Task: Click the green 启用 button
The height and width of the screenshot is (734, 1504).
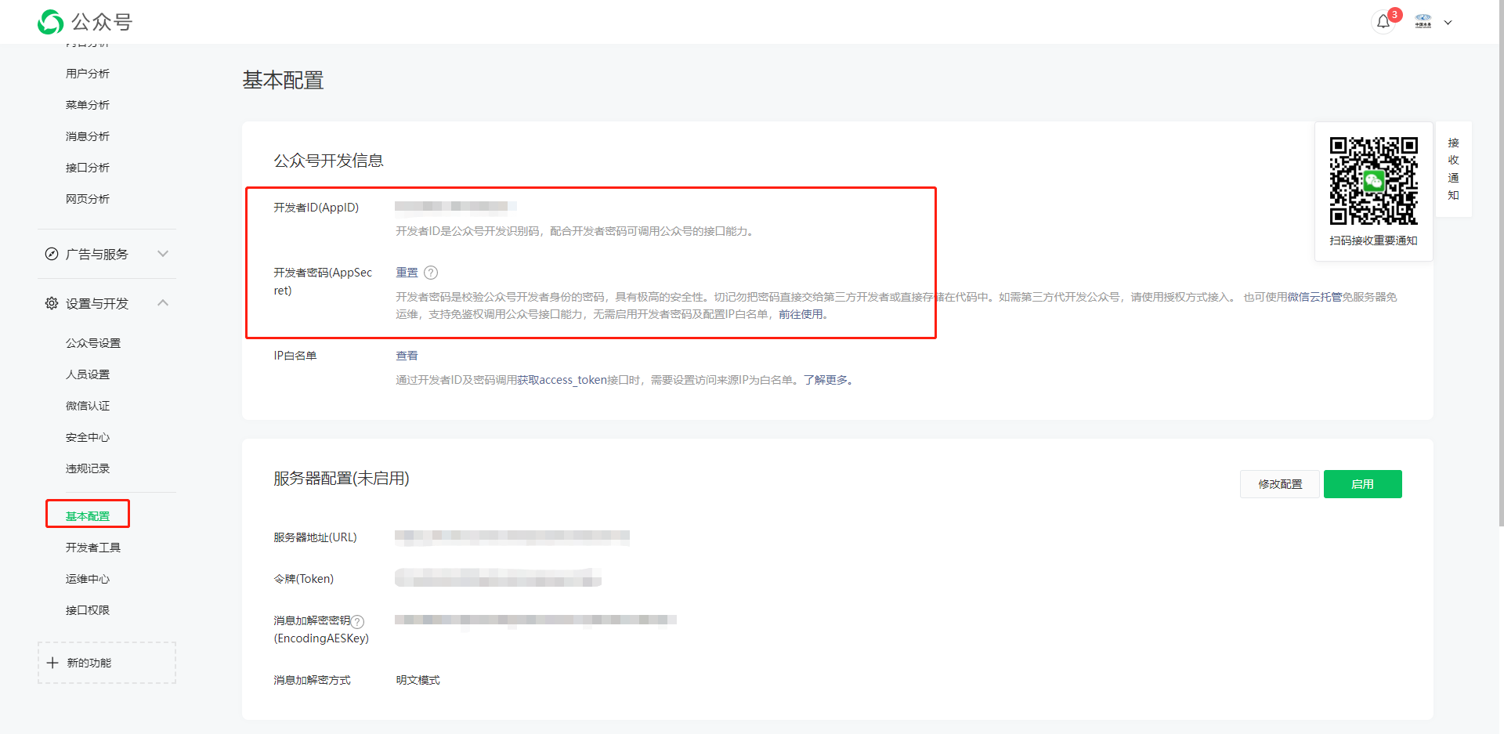Action: tap(1362, 484)
